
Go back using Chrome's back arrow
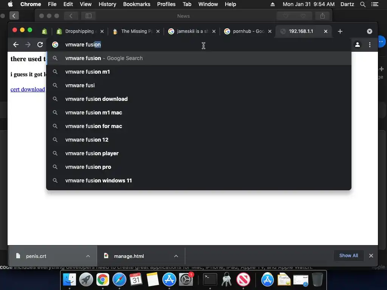[x=16, y=45]
